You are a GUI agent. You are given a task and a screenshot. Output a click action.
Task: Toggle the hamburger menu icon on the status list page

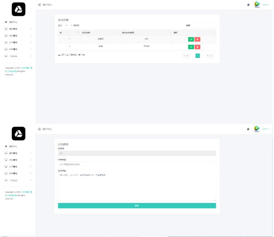[40, 5]
